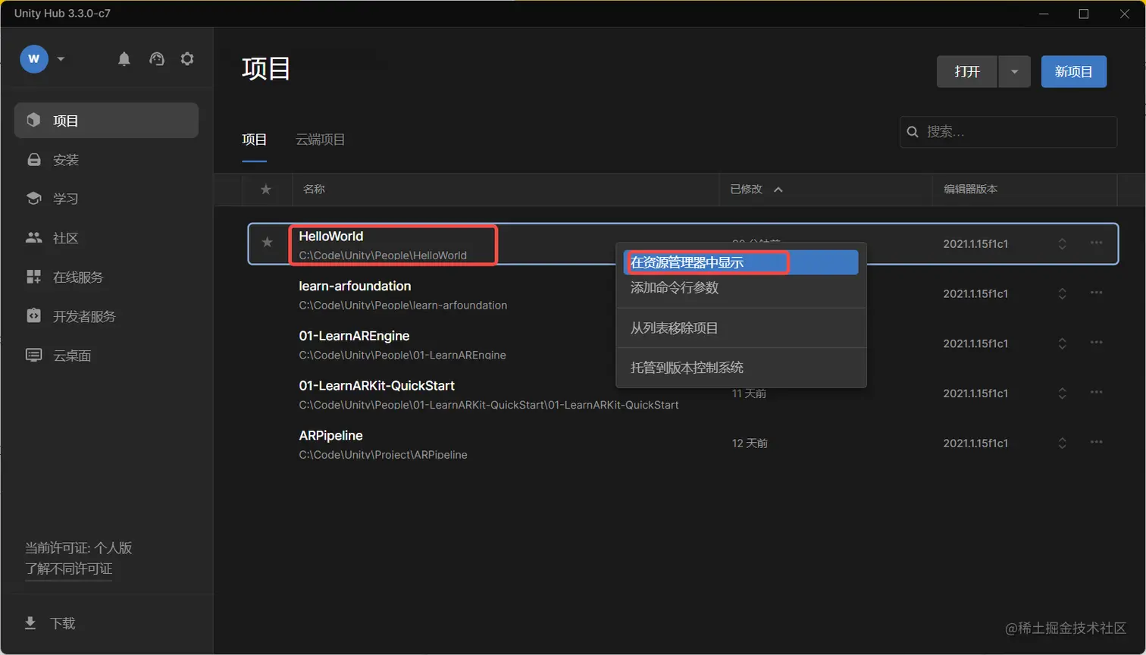Open the 下载 downloads section
Image resolution: width=1146 pixels, height=655 pixels.
pos(50,623)
